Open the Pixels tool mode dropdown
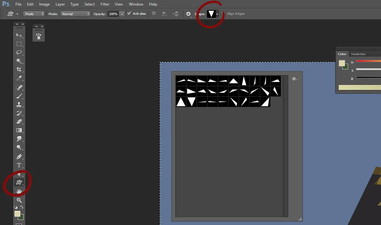 pos(34,14)
